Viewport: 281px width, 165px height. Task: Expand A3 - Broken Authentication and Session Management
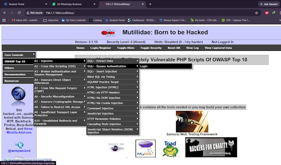point(60,73)
